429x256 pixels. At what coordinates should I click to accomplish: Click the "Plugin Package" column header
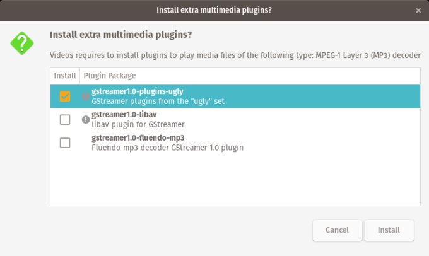coord(109,76)
